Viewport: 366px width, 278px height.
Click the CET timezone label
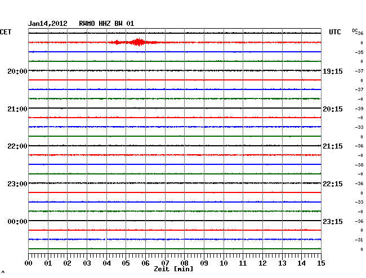click(6, 32)
